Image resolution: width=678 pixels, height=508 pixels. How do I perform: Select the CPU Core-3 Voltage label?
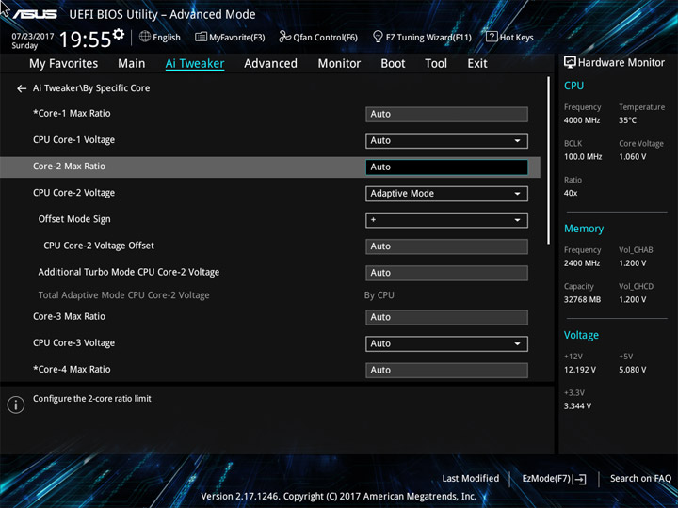click(x=74, y=343)
